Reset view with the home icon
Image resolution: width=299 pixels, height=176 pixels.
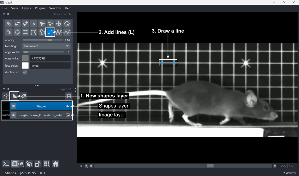(x=56, y=164)
